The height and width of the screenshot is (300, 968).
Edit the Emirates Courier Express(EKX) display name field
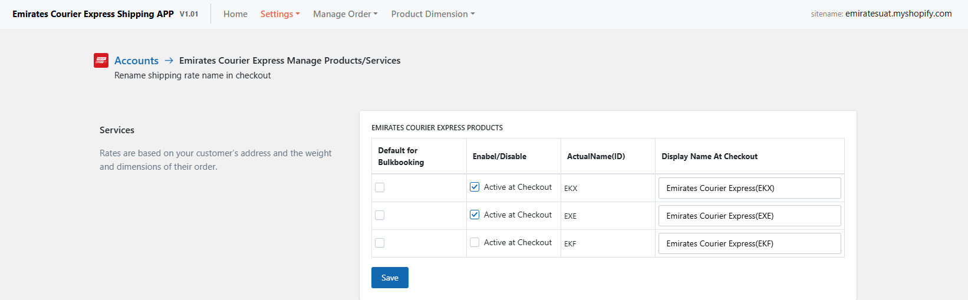(x=749, y=188)
